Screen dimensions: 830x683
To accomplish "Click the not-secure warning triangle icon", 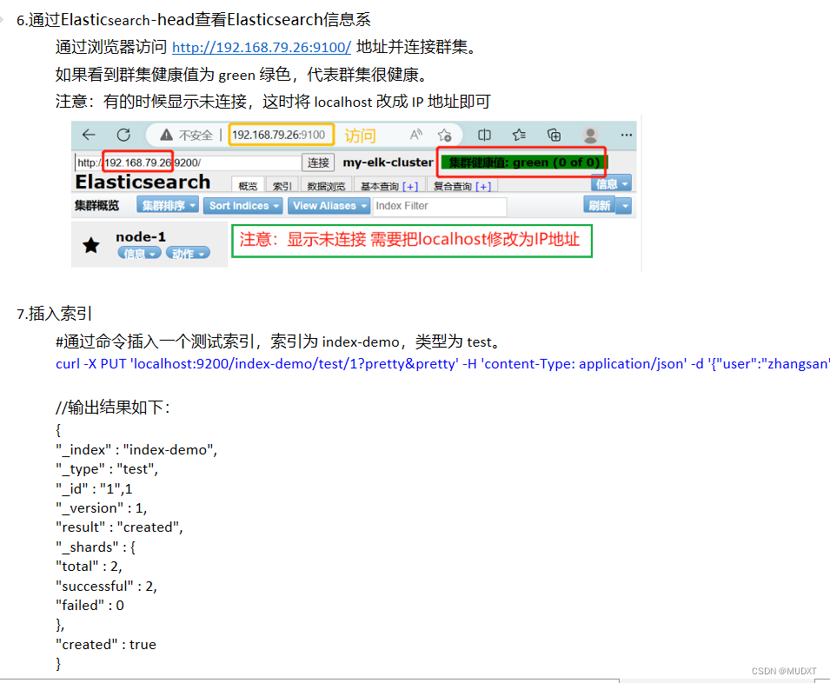I will tap(166, 135).
